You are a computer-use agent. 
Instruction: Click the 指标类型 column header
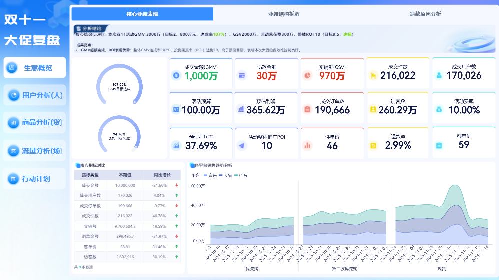(x=90, y=175)
